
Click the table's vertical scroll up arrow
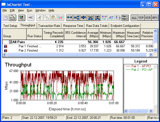(155, 31)
